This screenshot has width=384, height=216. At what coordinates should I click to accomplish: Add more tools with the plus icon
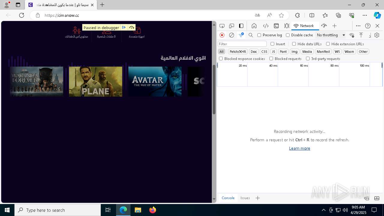(x=334, y=26)
